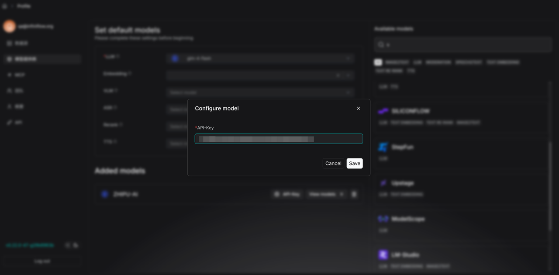Click the ModelScope provider logo
The height and width of the screenshot is (275, 559).
(x=383, y=219)
